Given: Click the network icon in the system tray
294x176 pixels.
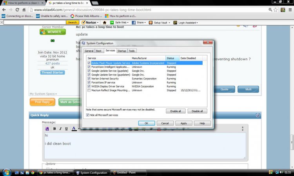Looking at the screenshot, I should click(277, 172).
